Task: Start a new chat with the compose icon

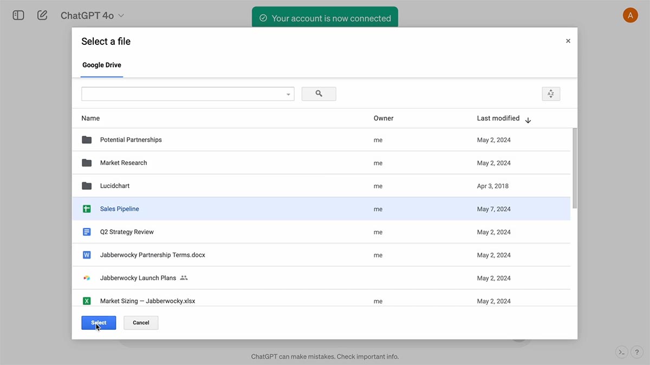Action: pyautogui.click(x=42, y=16)
